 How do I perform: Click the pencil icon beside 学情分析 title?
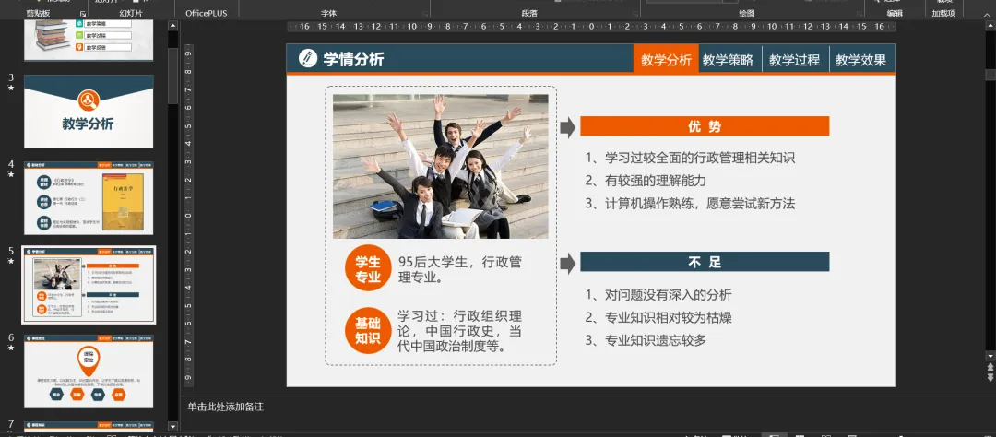307,58
